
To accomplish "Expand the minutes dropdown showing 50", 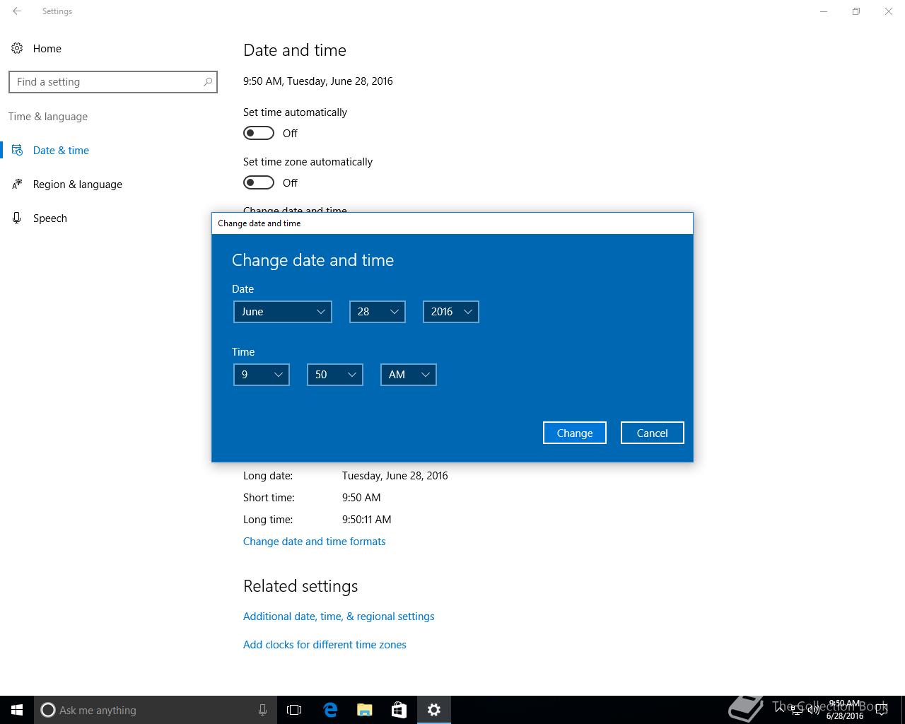I will point(335,375).
